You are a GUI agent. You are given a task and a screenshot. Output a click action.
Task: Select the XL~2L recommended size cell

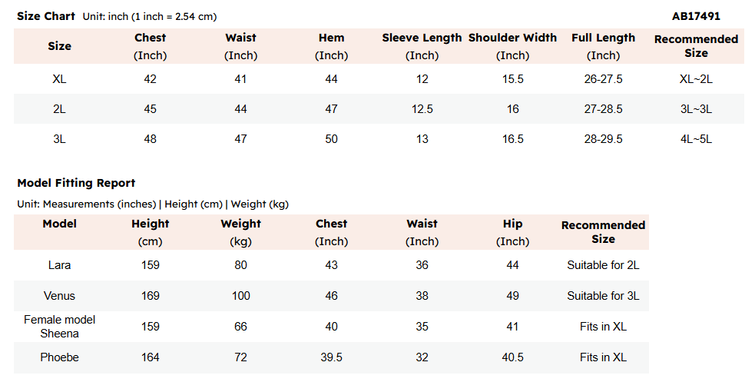pos(696,78)
